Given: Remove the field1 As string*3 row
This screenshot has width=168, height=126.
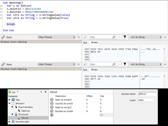Looking at the screenshot, I should coord(52,100).
